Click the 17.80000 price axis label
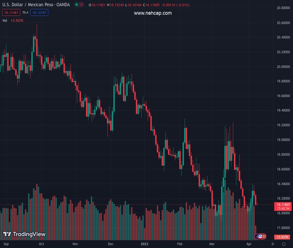This screenshot has width=293, height=248. click(283, 228)
